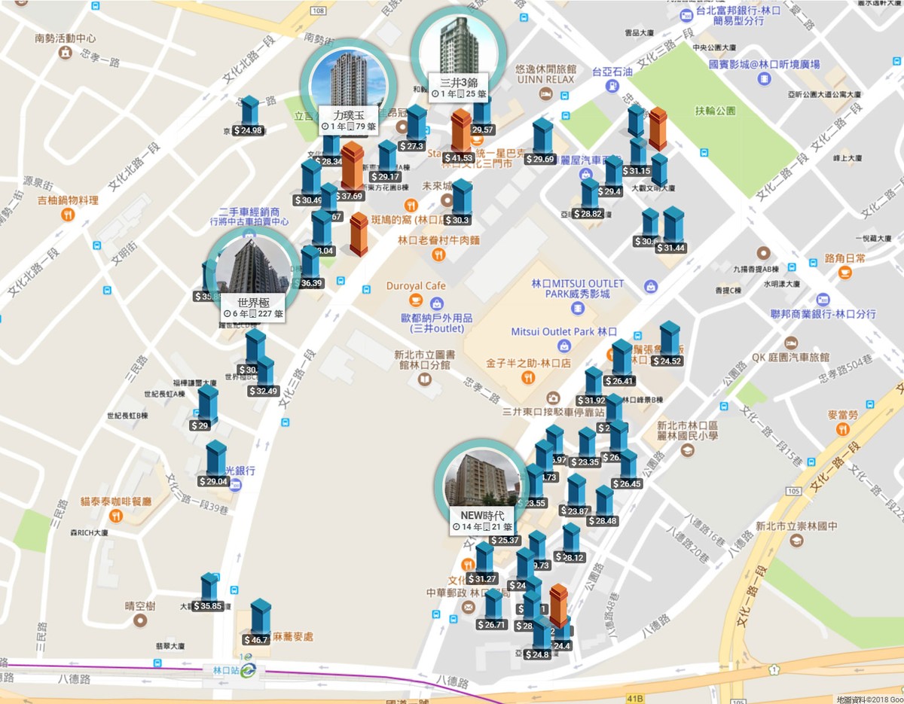Click the 金子半之助-林口店 restaurant pin
The image size is (904, 704).
pyautogui.click(x=527, y=376)
